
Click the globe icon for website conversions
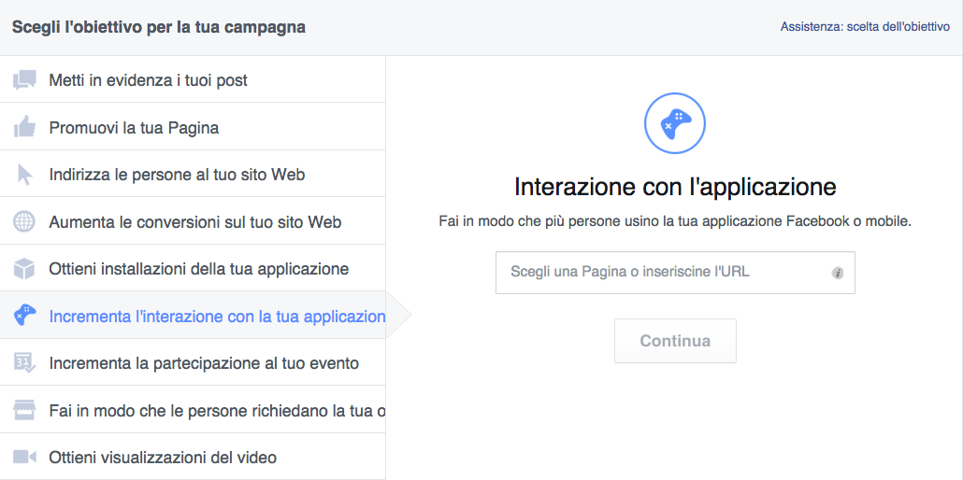(24, 222)
